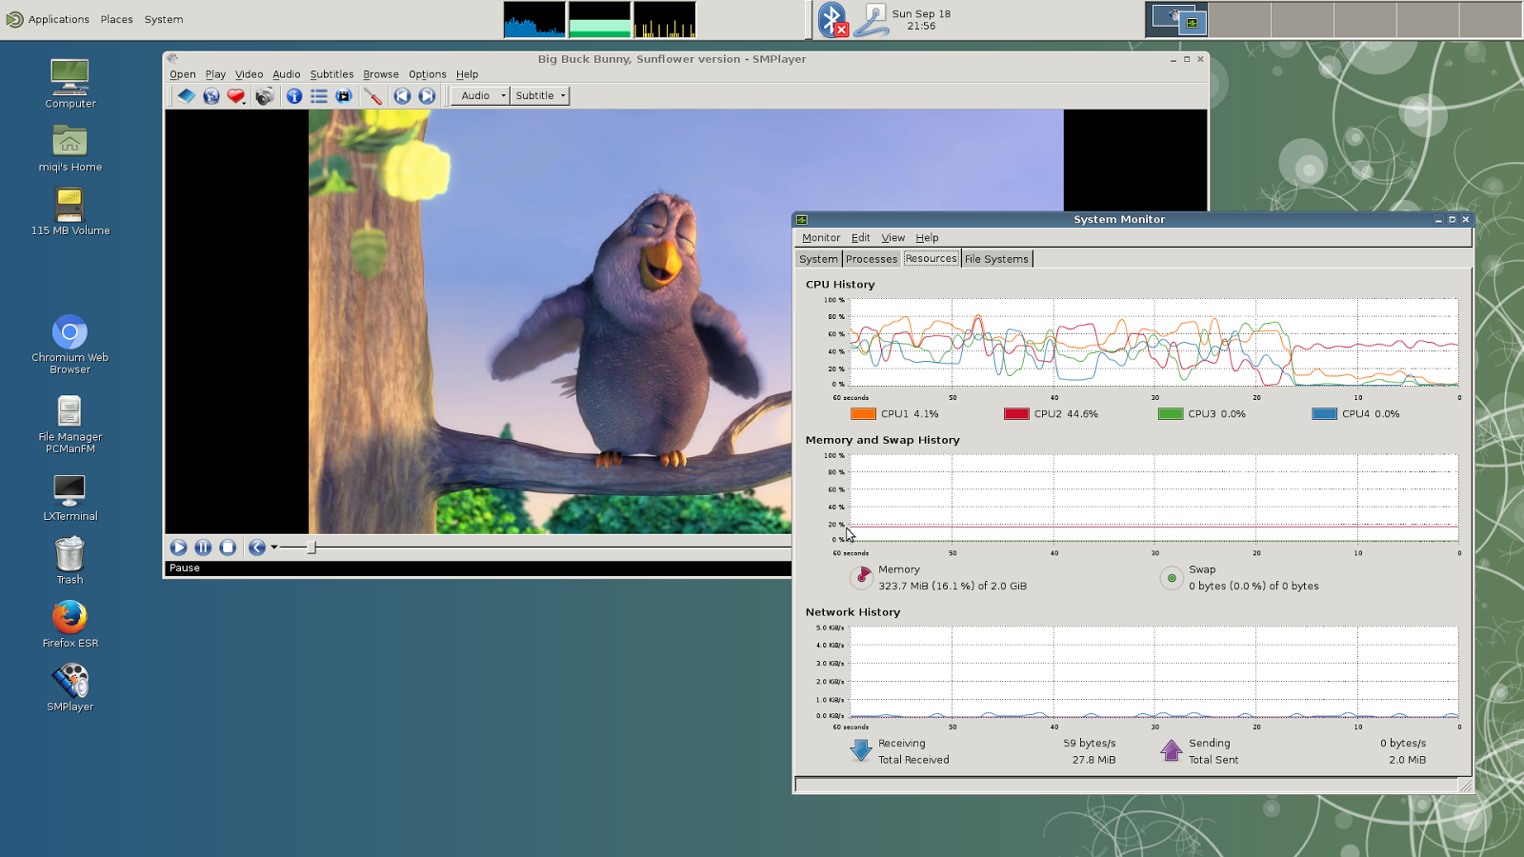The image size is (1524, 857).
Task: Click the blue CPU load graph applet
Action: tap(534, 20)
